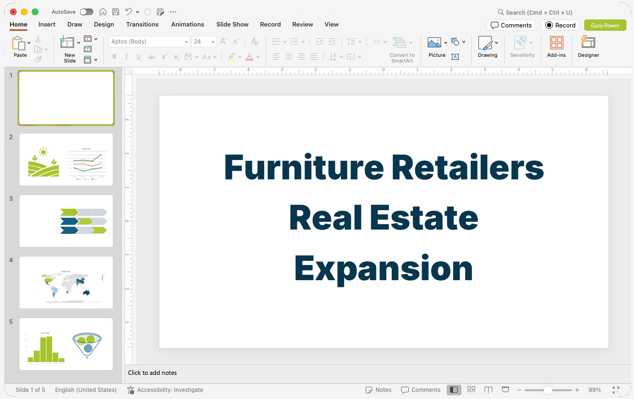This screenshot has width=634, height=399.
Task: Click the numbered list icon
Action: coord(294,42)
